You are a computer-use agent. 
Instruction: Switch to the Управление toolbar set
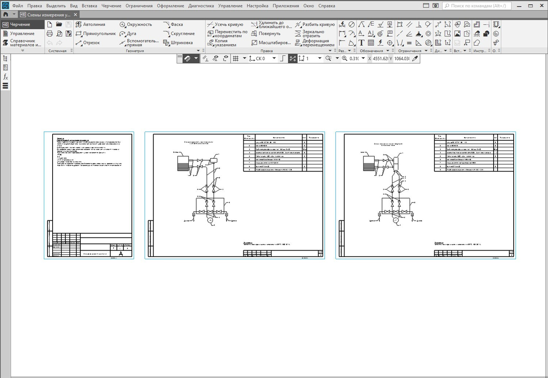coord(22,34)
